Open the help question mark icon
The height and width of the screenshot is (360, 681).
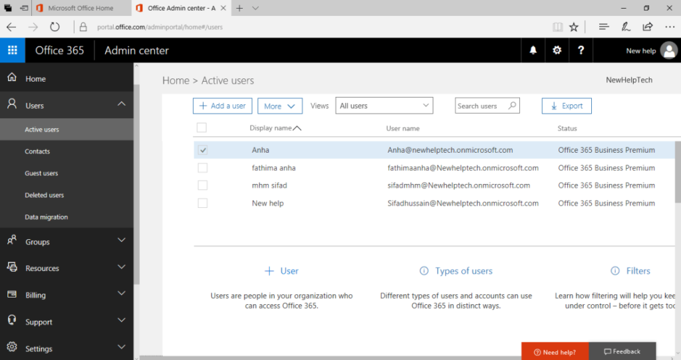[x=581, y=50]
